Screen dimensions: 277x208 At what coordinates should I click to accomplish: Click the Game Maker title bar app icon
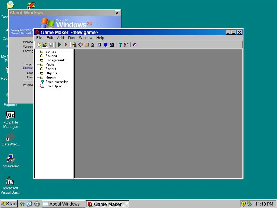[x=37, y=32]
